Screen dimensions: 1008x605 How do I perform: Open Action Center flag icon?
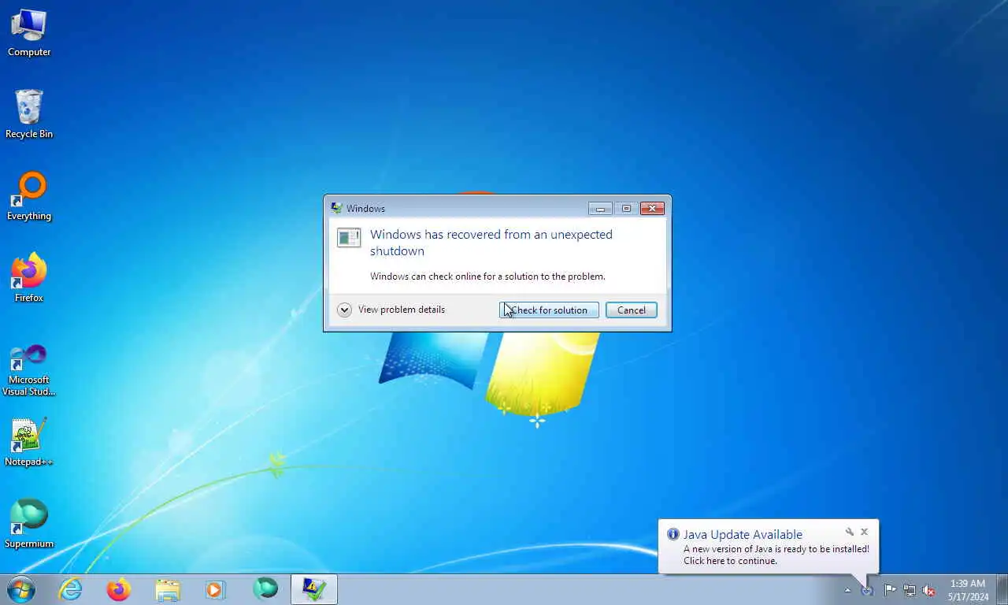(x=890, y=590)
